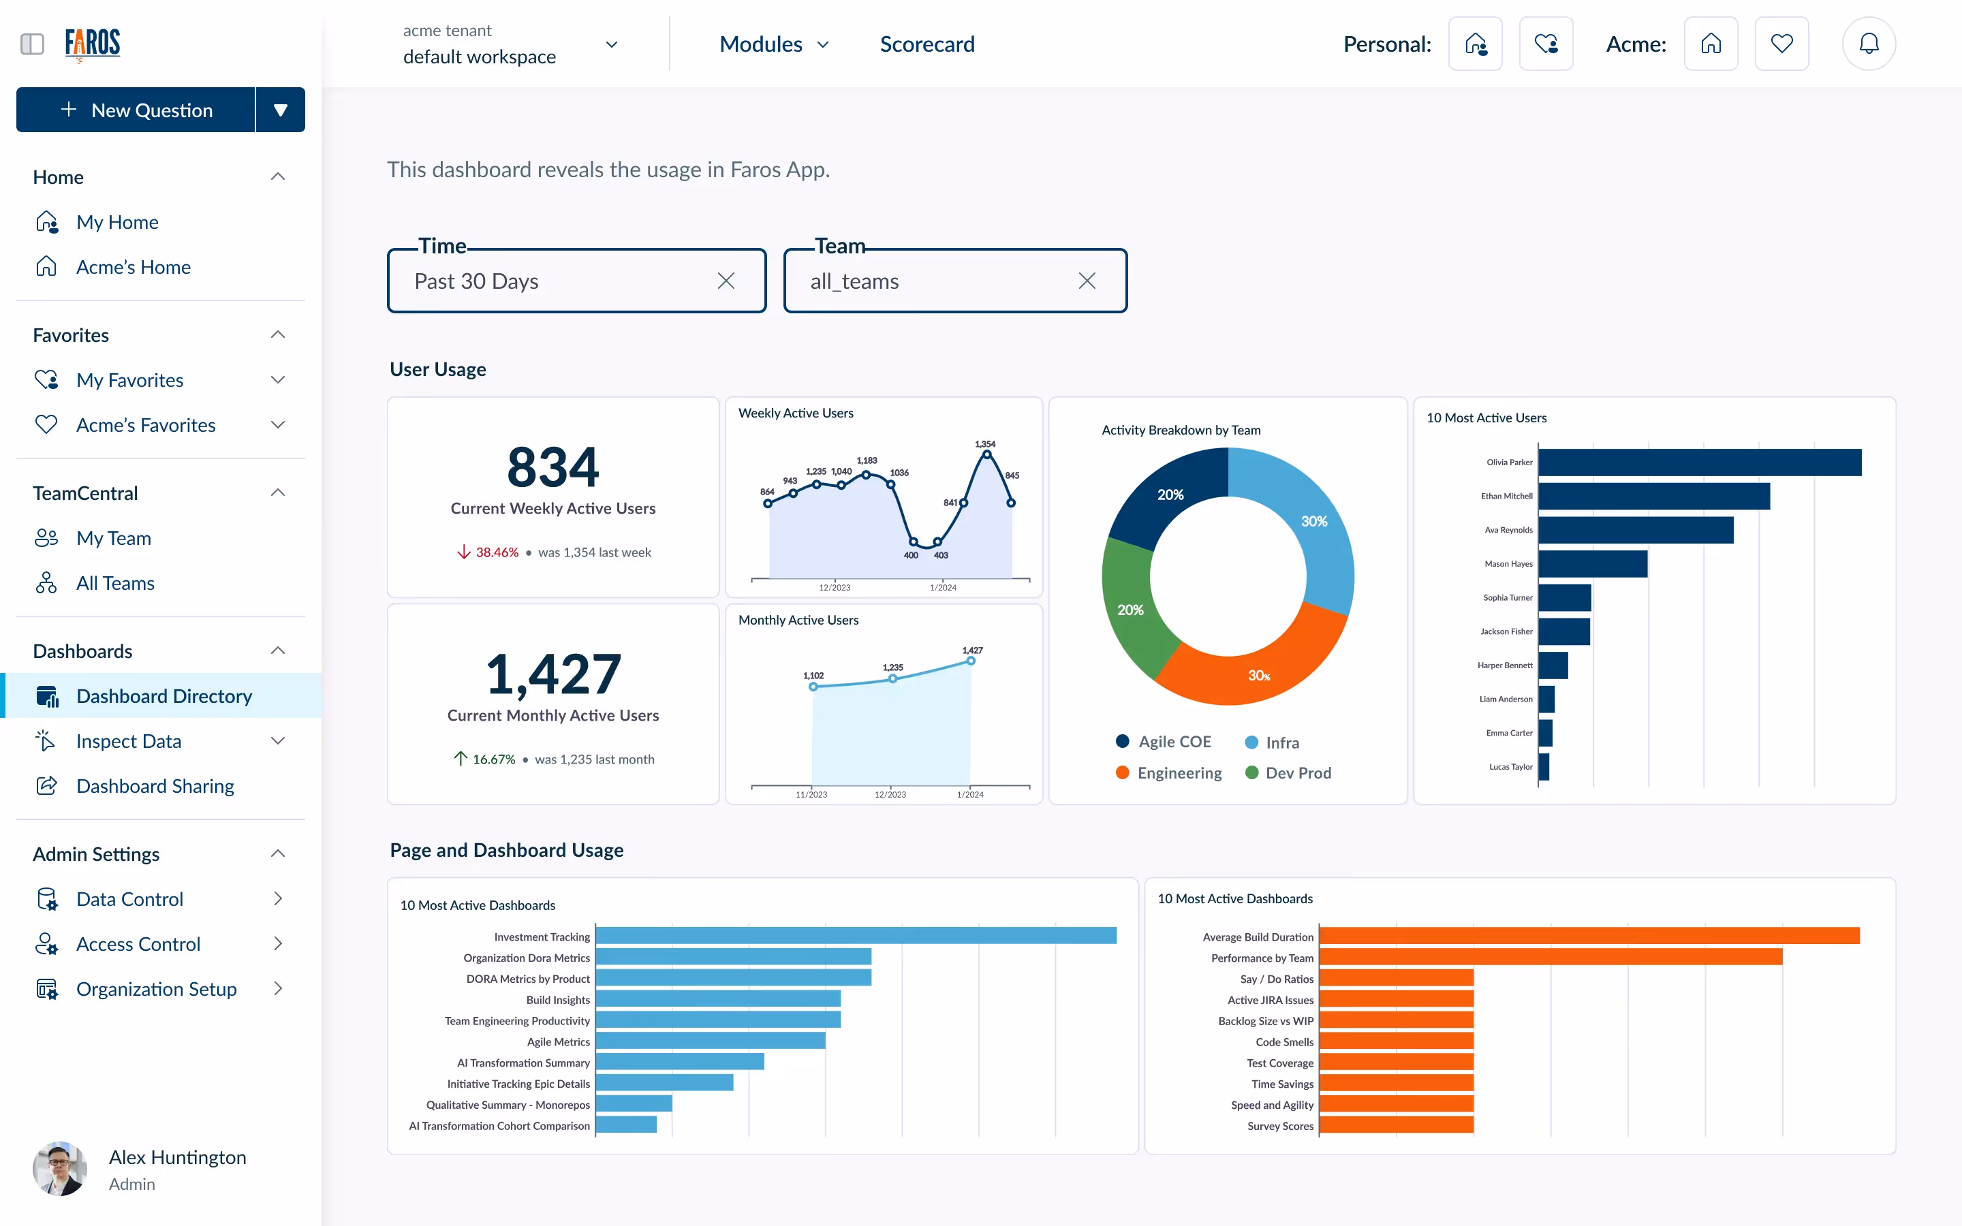Open the Dashboard Directory link
The width and height of the screenshot is (1962, 1226).
click(163, 695)
